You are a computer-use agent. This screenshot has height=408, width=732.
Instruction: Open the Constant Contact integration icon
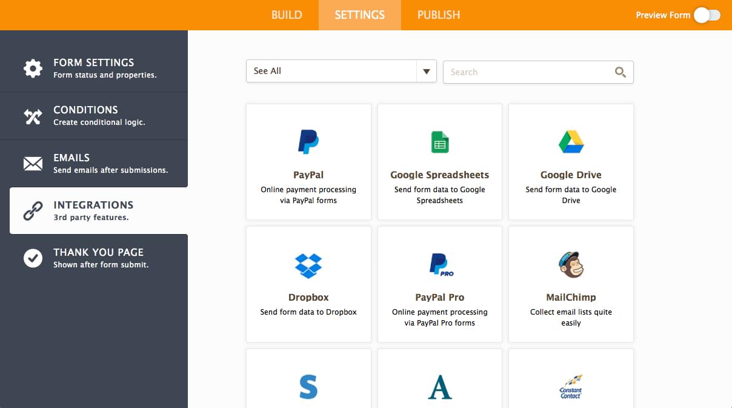click(571, 386)
